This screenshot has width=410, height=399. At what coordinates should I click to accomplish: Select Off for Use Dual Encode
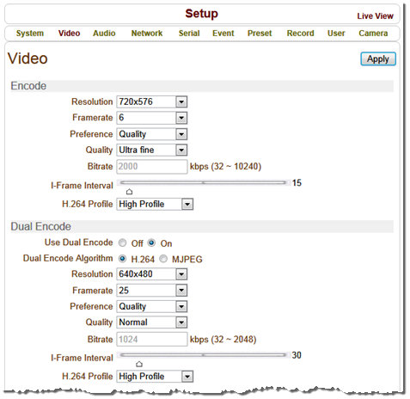pyautogui.click(x=123, y=243)
